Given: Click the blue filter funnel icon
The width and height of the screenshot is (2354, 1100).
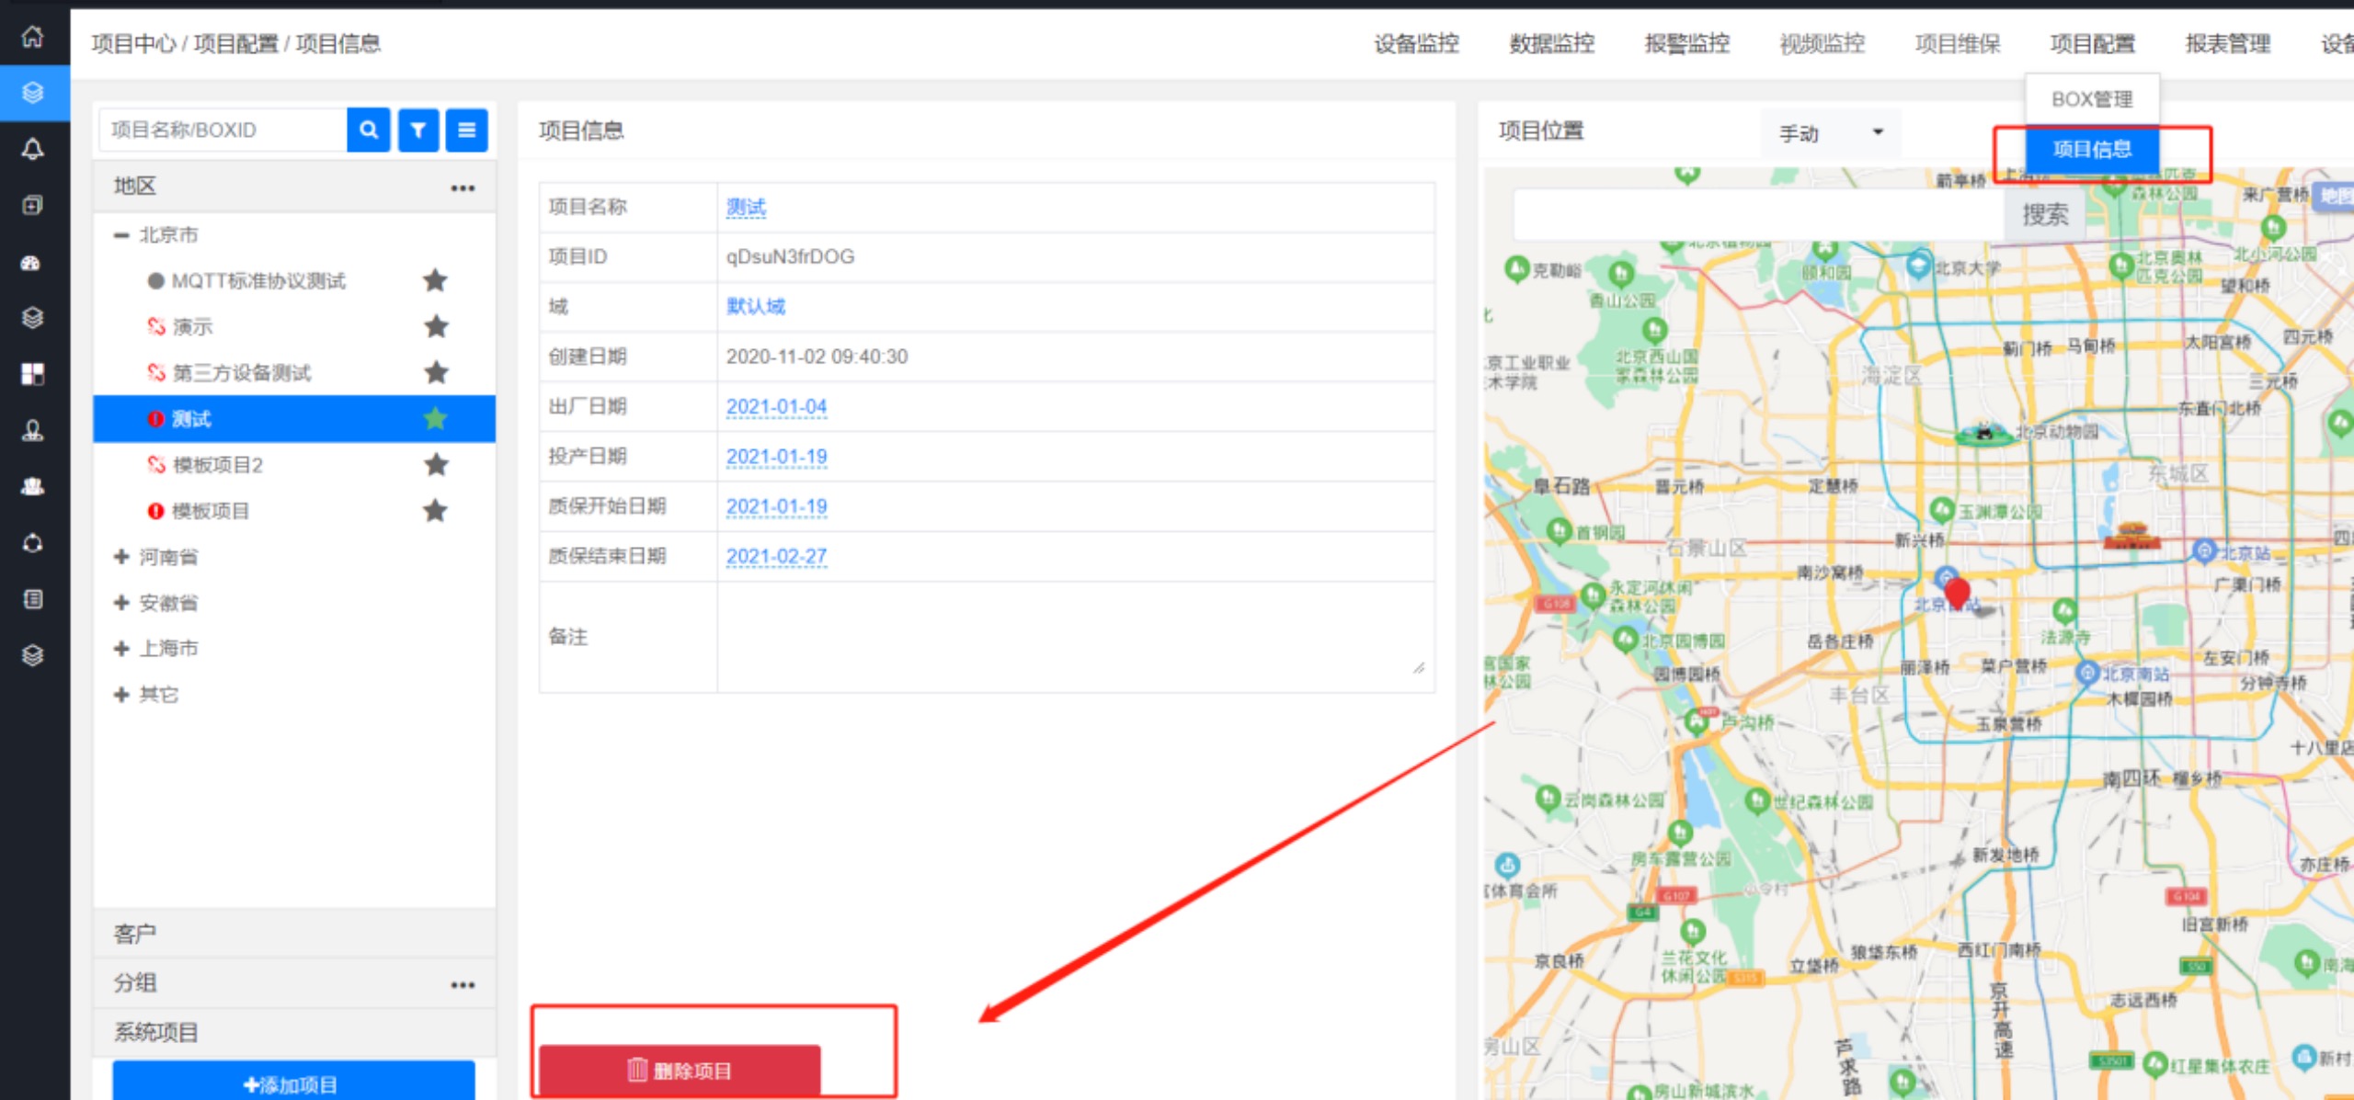Looking at the screenshot, I should point(418,130).
